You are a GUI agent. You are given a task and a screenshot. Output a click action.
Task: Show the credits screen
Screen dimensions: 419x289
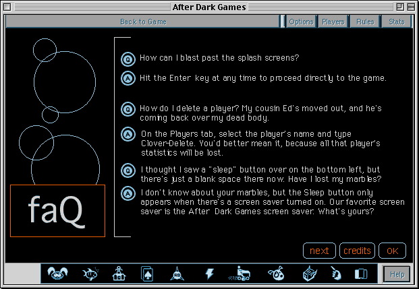pos(357,251)
